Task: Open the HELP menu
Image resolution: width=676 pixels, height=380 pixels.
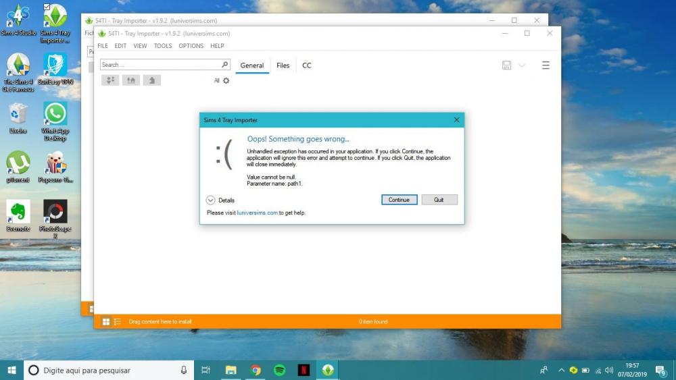Action: (x=217, y=46)
